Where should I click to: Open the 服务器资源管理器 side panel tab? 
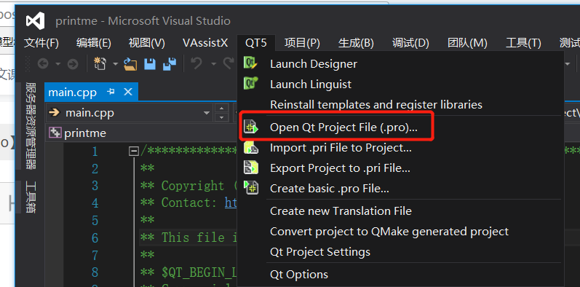pyautogui.click(x=31, y=126)
